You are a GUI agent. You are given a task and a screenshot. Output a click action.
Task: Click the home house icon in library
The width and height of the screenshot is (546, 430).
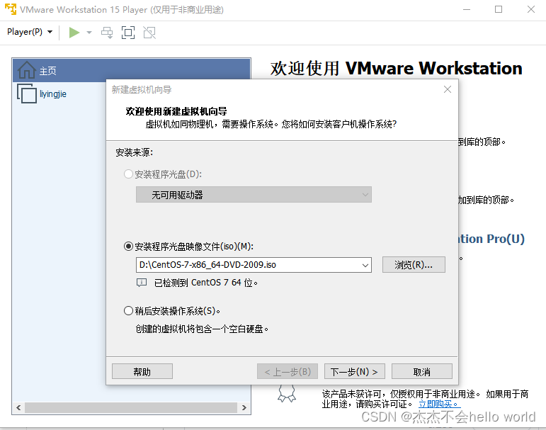point(27,70)
